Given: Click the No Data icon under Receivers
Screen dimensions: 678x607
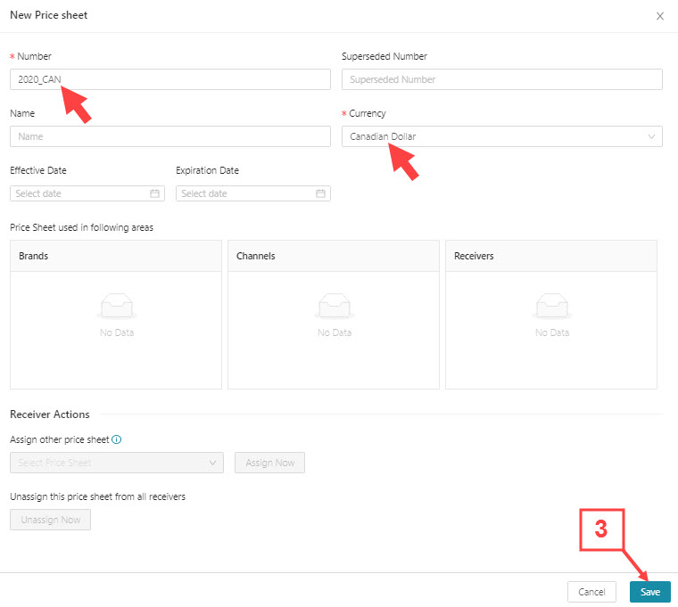Looking at the screenshot, I should coord(552,306).
